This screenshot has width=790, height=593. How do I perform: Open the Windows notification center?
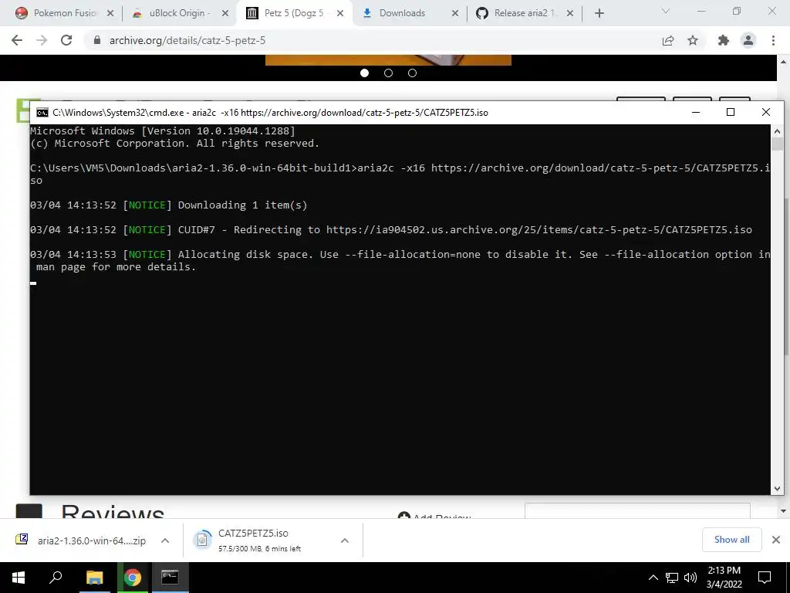point(765,578)
